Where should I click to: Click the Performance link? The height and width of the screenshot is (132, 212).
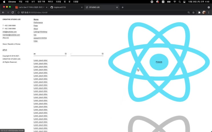pos(38,22)
